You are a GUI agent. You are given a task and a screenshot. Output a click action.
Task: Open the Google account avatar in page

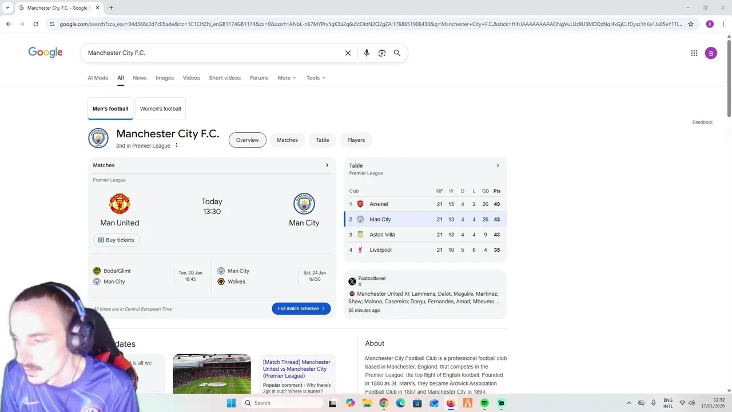click(711, 53)
